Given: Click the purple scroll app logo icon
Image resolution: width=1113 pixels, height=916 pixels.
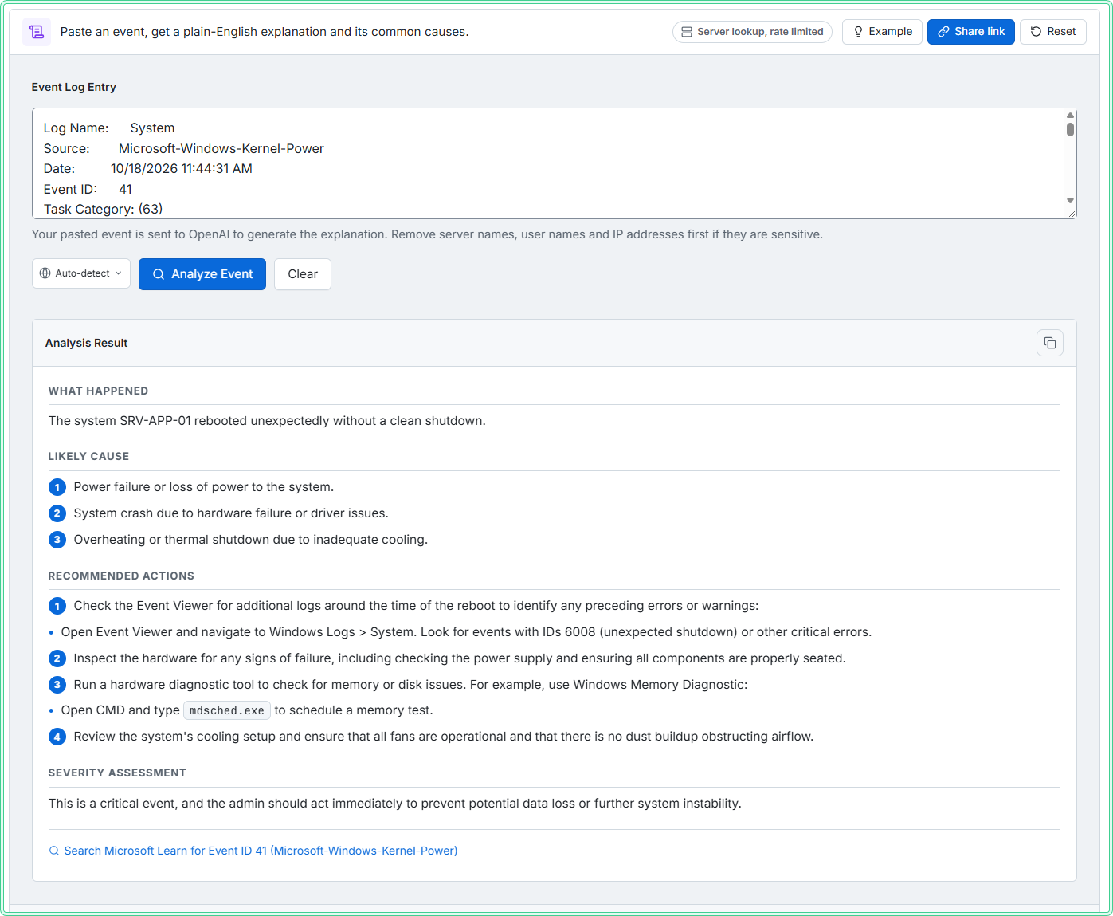Looking at the screenshot, I should pos(37,32).
